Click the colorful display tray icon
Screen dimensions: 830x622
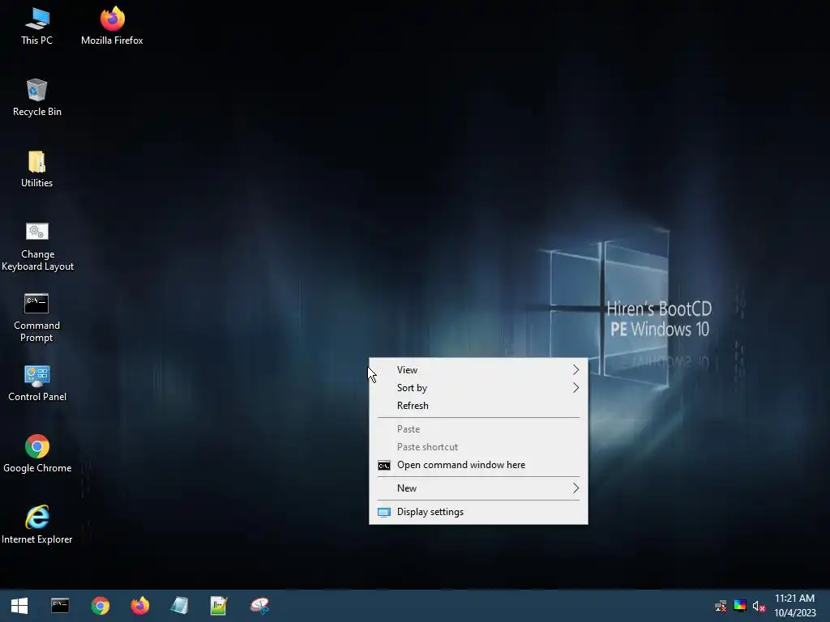(x=740, y=606)
